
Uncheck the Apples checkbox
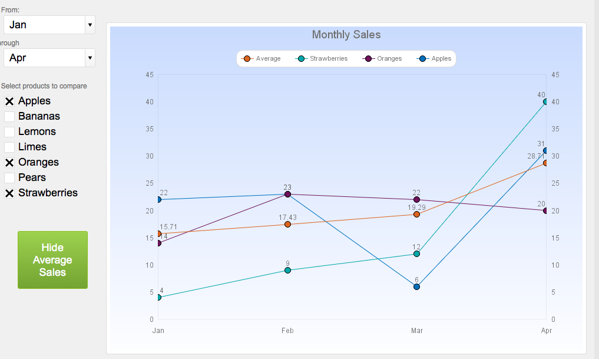click(9, 101)
